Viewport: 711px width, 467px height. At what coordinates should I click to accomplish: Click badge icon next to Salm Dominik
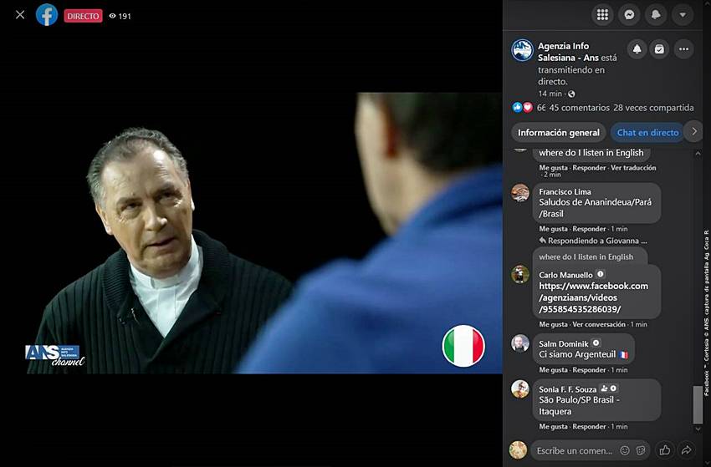596,343
